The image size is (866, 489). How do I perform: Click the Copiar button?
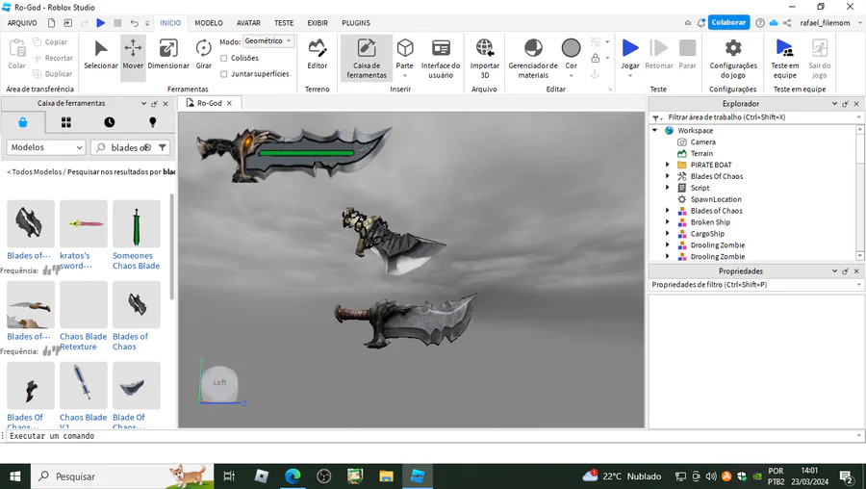coord(50,42)
